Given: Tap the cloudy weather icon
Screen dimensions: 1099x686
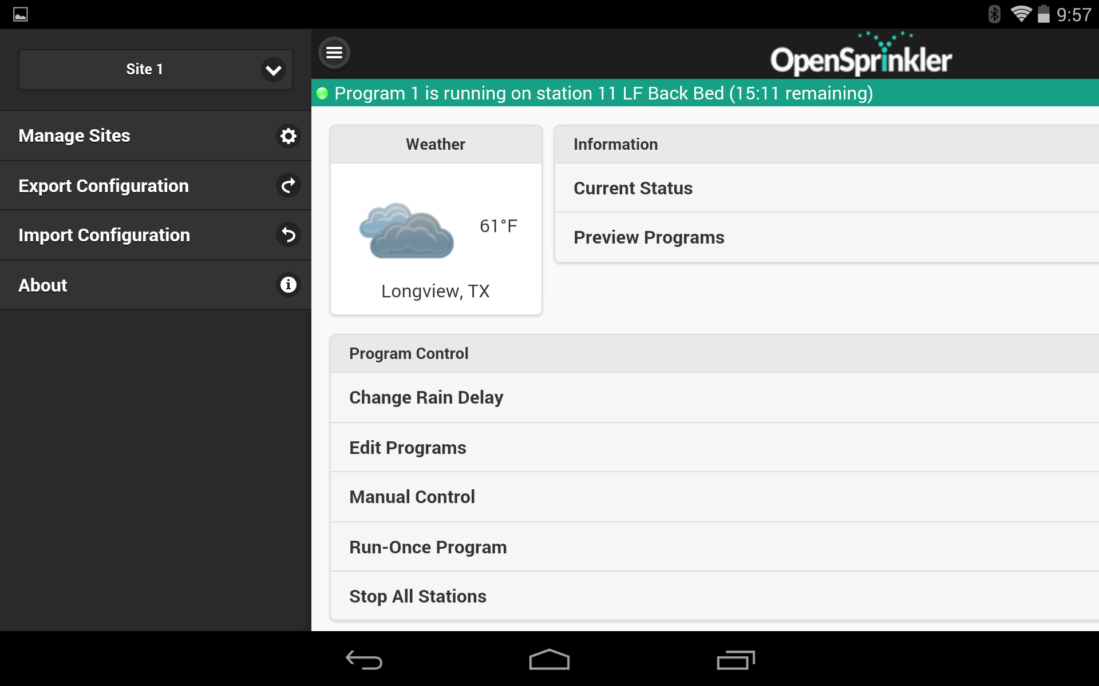Looking at the screenshot, I should click(407, 231).
